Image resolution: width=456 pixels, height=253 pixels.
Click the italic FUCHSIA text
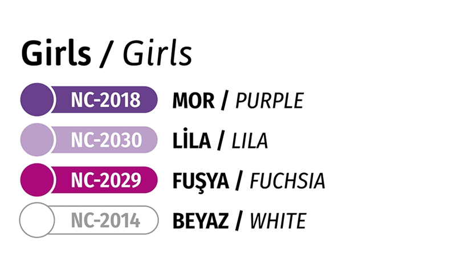point(288,180)
